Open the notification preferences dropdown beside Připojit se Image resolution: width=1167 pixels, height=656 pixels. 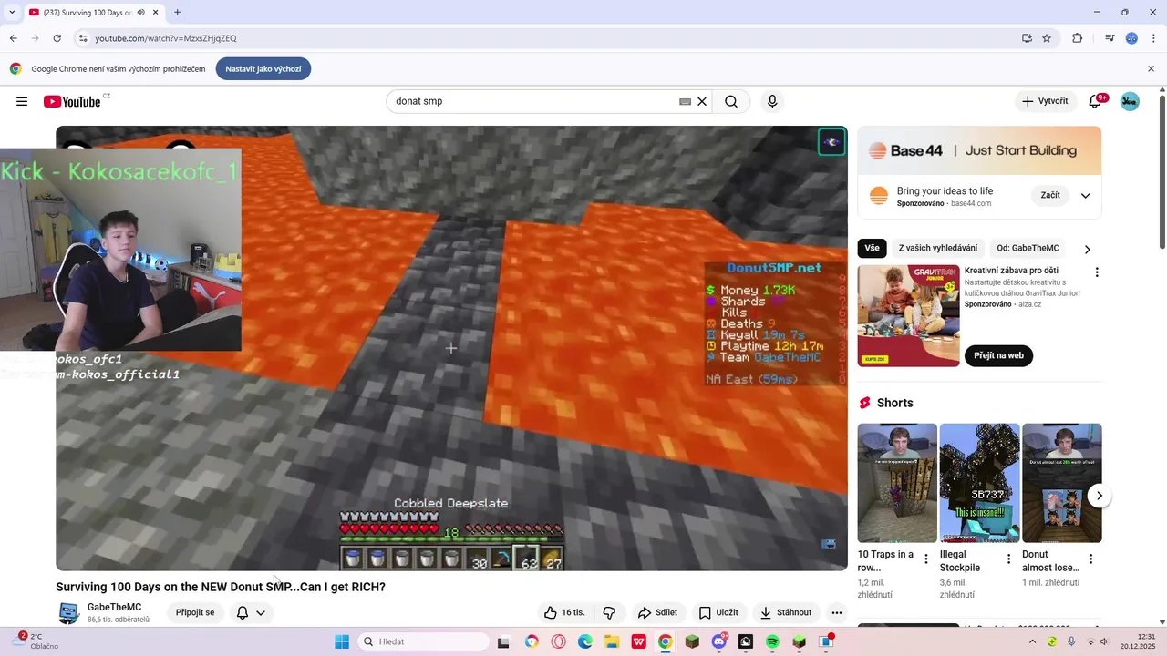pos(251,612)
